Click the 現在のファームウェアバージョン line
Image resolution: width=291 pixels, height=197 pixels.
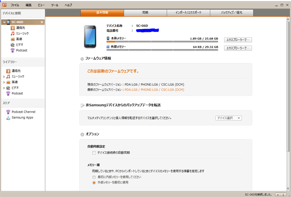tap(136, 85)
